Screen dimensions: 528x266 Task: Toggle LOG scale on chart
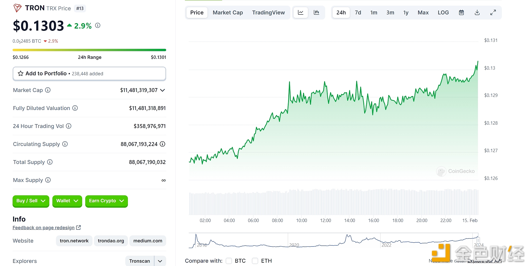443,12
